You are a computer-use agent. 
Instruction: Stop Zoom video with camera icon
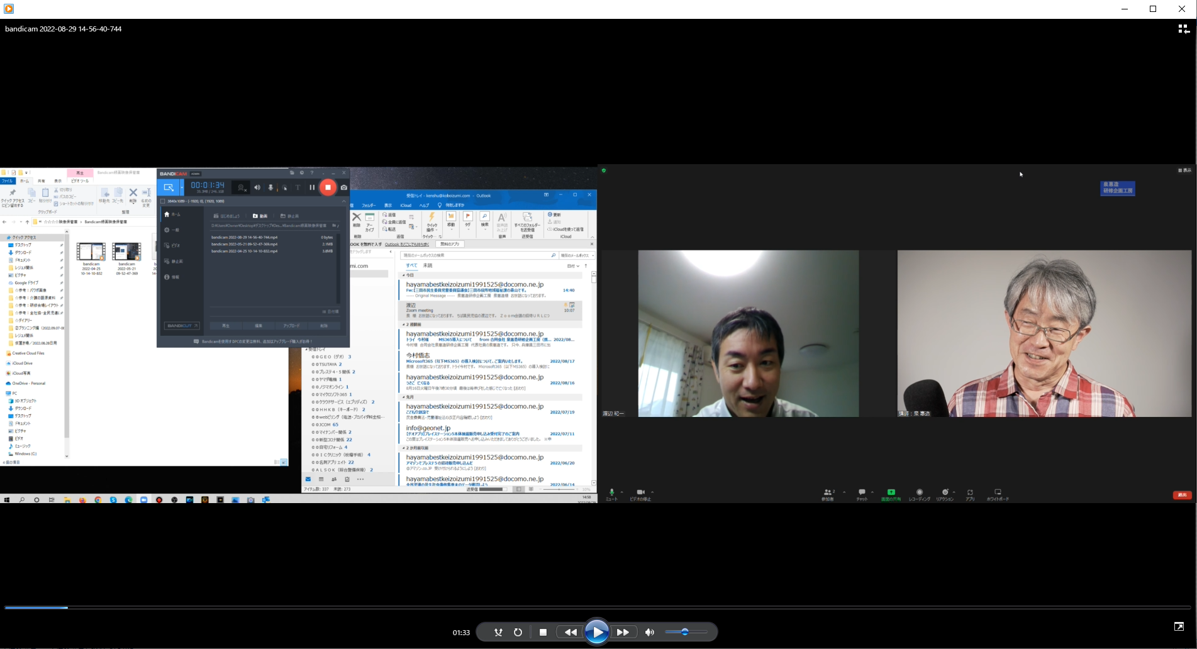tap(640, 495)
